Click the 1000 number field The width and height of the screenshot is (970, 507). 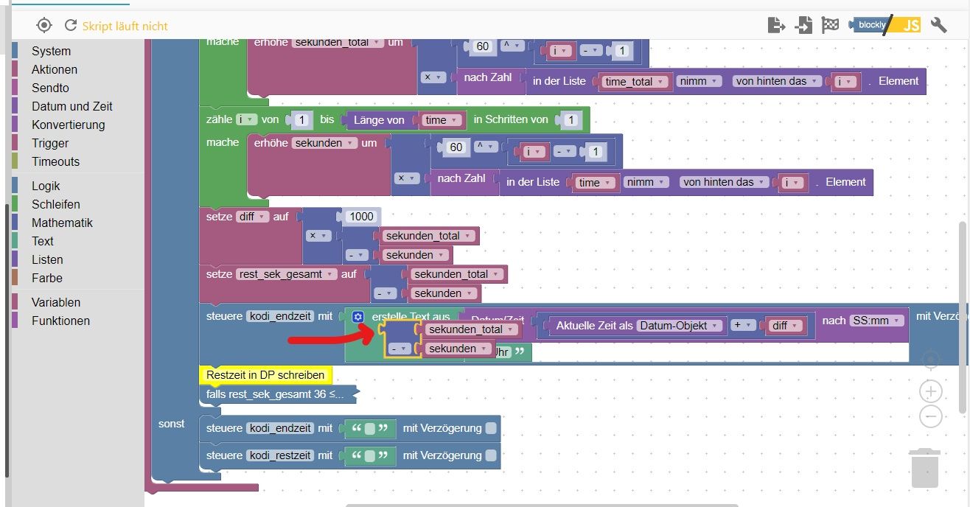click(361, 217)
